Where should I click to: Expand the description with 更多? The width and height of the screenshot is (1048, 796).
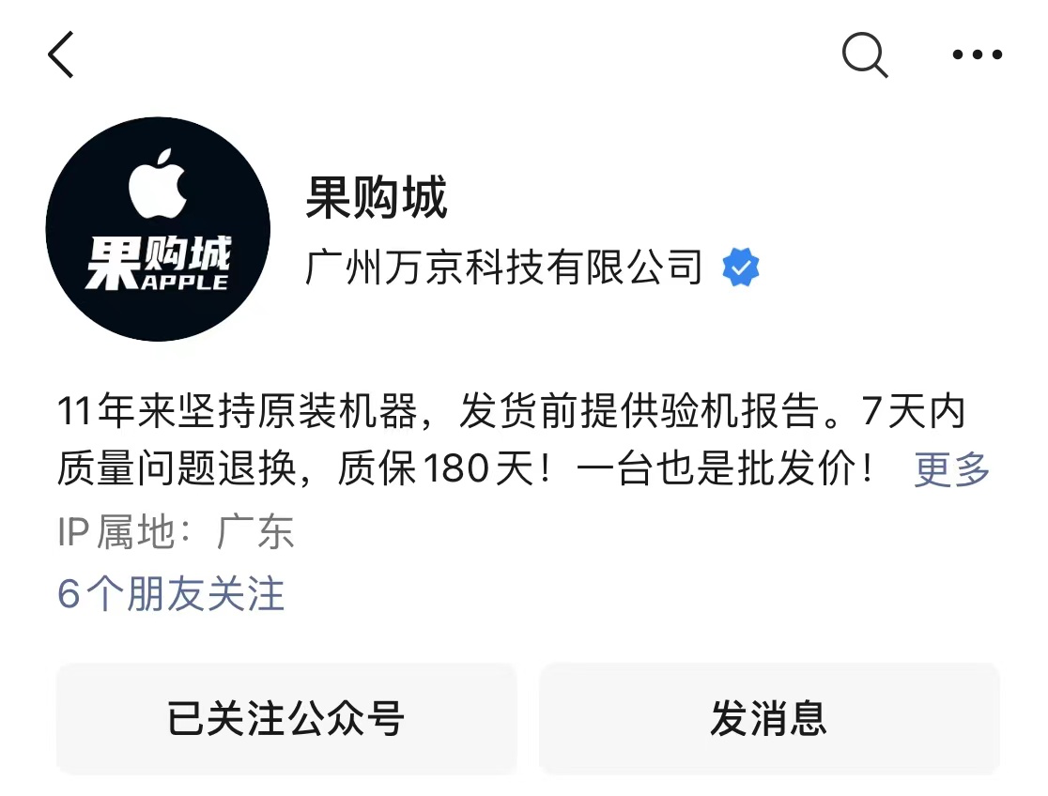point(952,468)
